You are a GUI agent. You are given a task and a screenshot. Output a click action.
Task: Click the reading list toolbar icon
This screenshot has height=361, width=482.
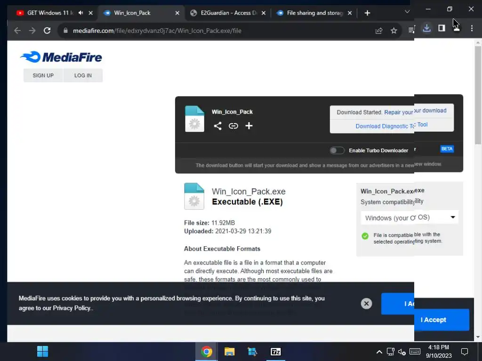click(x=411, y=30)
